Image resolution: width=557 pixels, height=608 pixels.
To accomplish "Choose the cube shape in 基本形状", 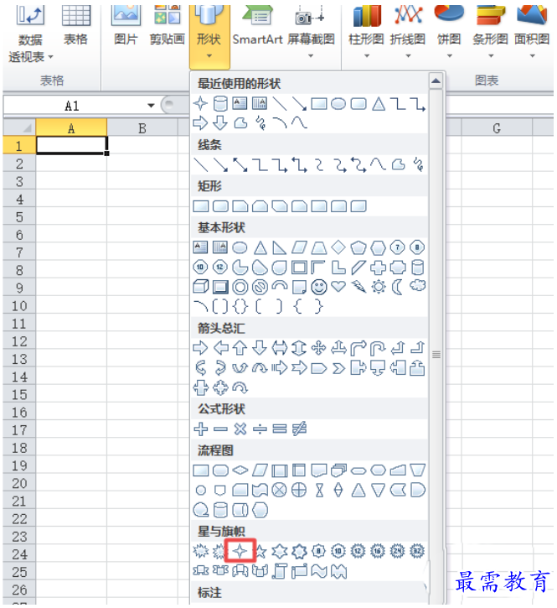I will [201, 287].
